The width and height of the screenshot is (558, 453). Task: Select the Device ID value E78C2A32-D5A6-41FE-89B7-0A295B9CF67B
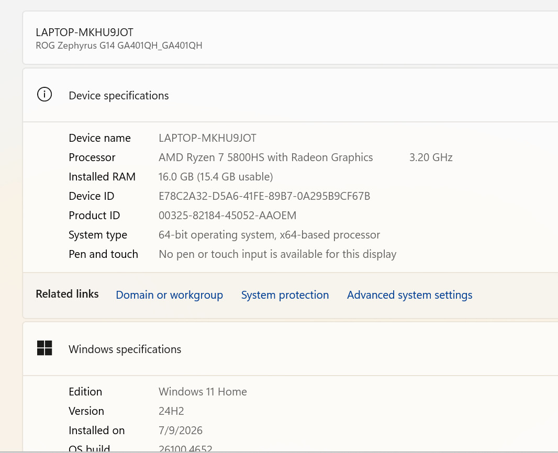(264, 196)
